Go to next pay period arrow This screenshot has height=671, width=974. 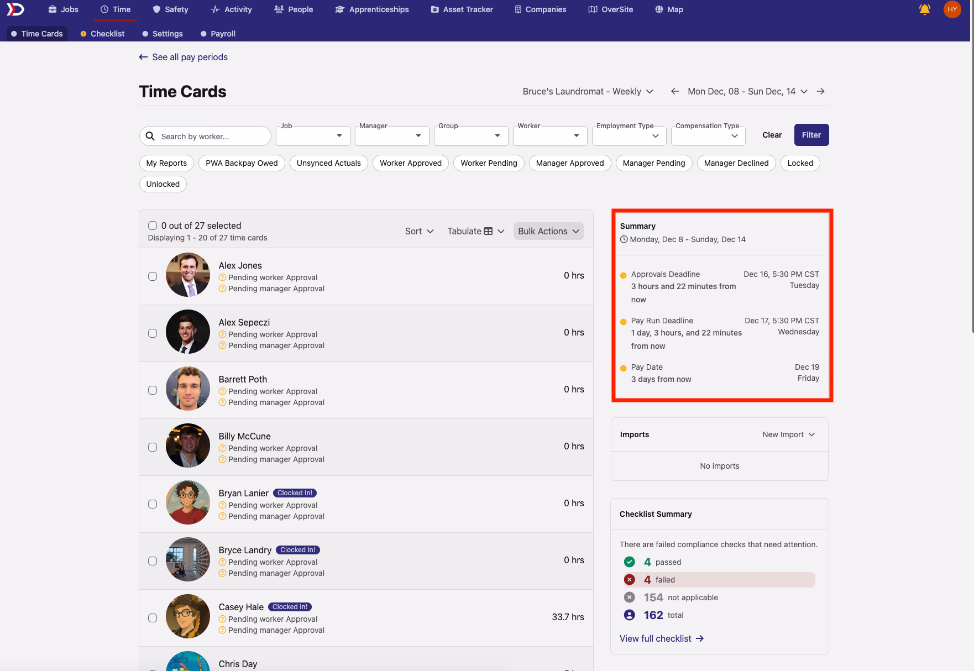(821, 91)
